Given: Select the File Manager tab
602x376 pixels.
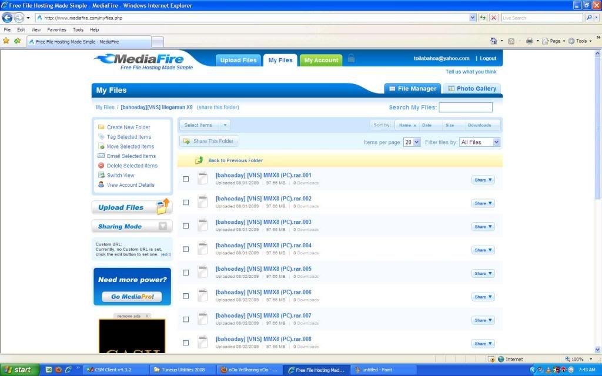Looking at the screenshot, I should pos(413,89).
